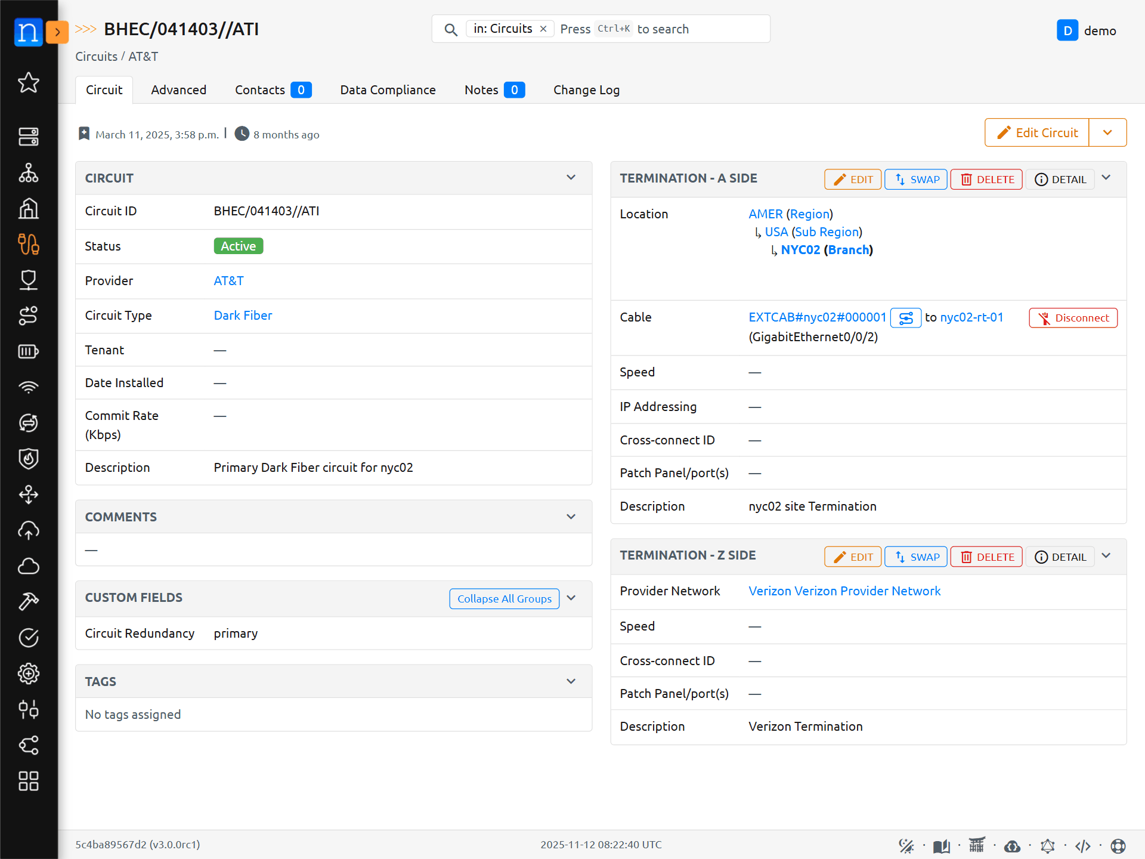Open the dropdown arrow next to Edit Circuit
The image size is (1145, 859).
pos(1107,132)
